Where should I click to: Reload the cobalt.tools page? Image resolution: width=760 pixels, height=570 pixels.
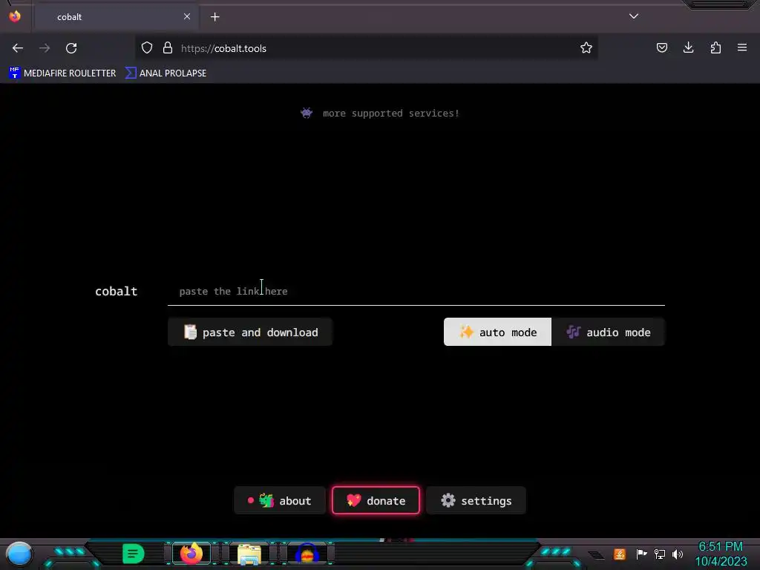[x=71, y=48]
